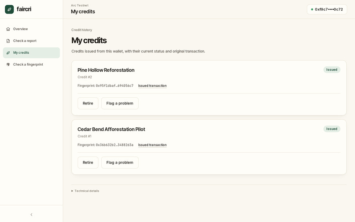The image size is (355, 222).
Task: Select My credits in the sidebar
Action: click(31, 52)
